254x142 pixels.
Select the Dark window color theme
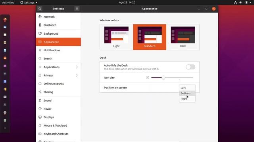pos(183,37)
